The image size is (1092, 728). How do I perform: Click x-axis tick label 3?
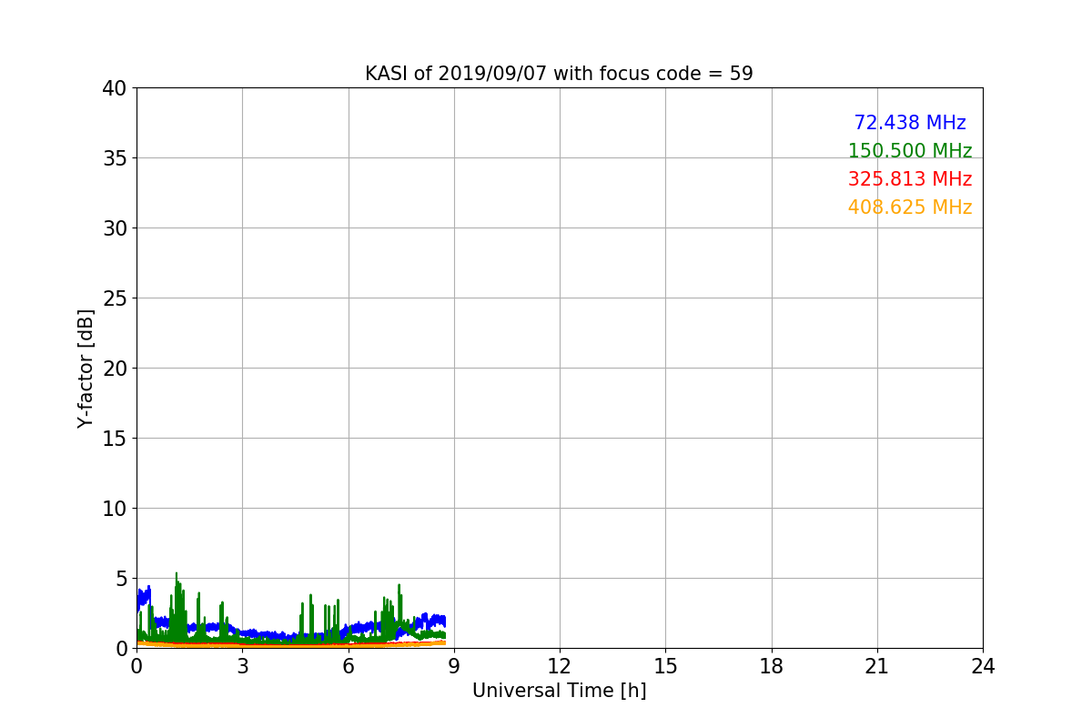point(242,666)
